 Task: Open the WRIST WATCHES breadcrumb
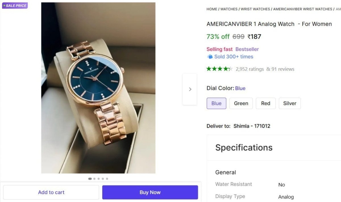(255, 9)
